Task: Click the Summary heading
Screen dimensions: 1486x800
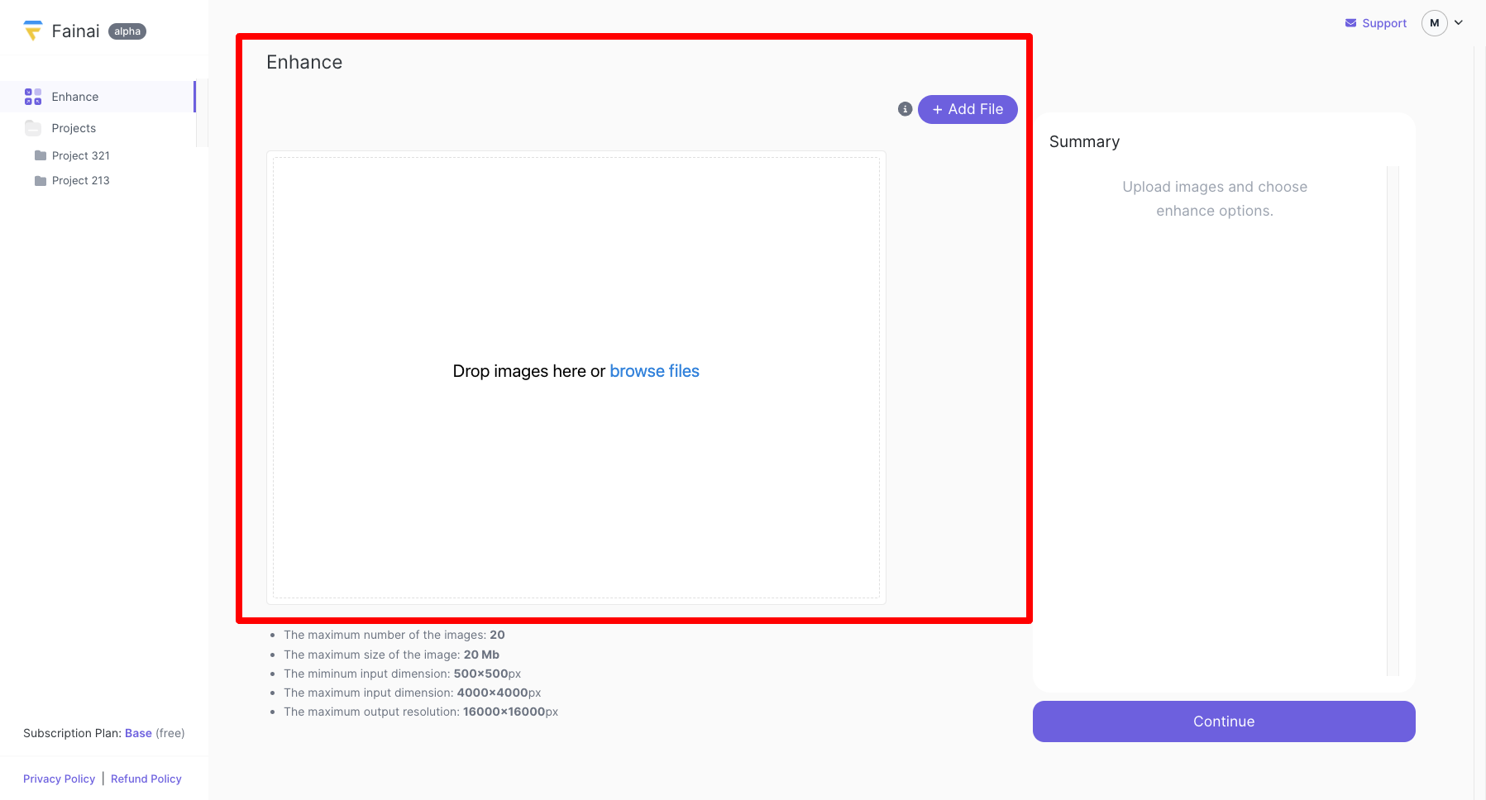Action: coord(1085,141)
